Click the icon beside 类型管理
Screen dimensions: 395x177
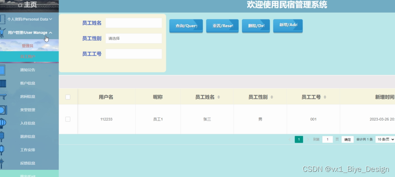(x=3, y=110)
